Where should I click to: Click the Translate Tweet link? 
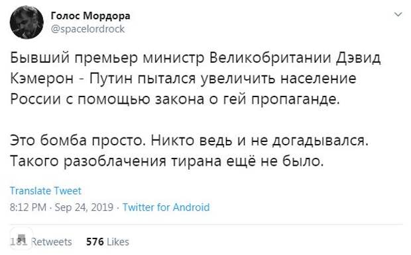(x=46, y=191)
